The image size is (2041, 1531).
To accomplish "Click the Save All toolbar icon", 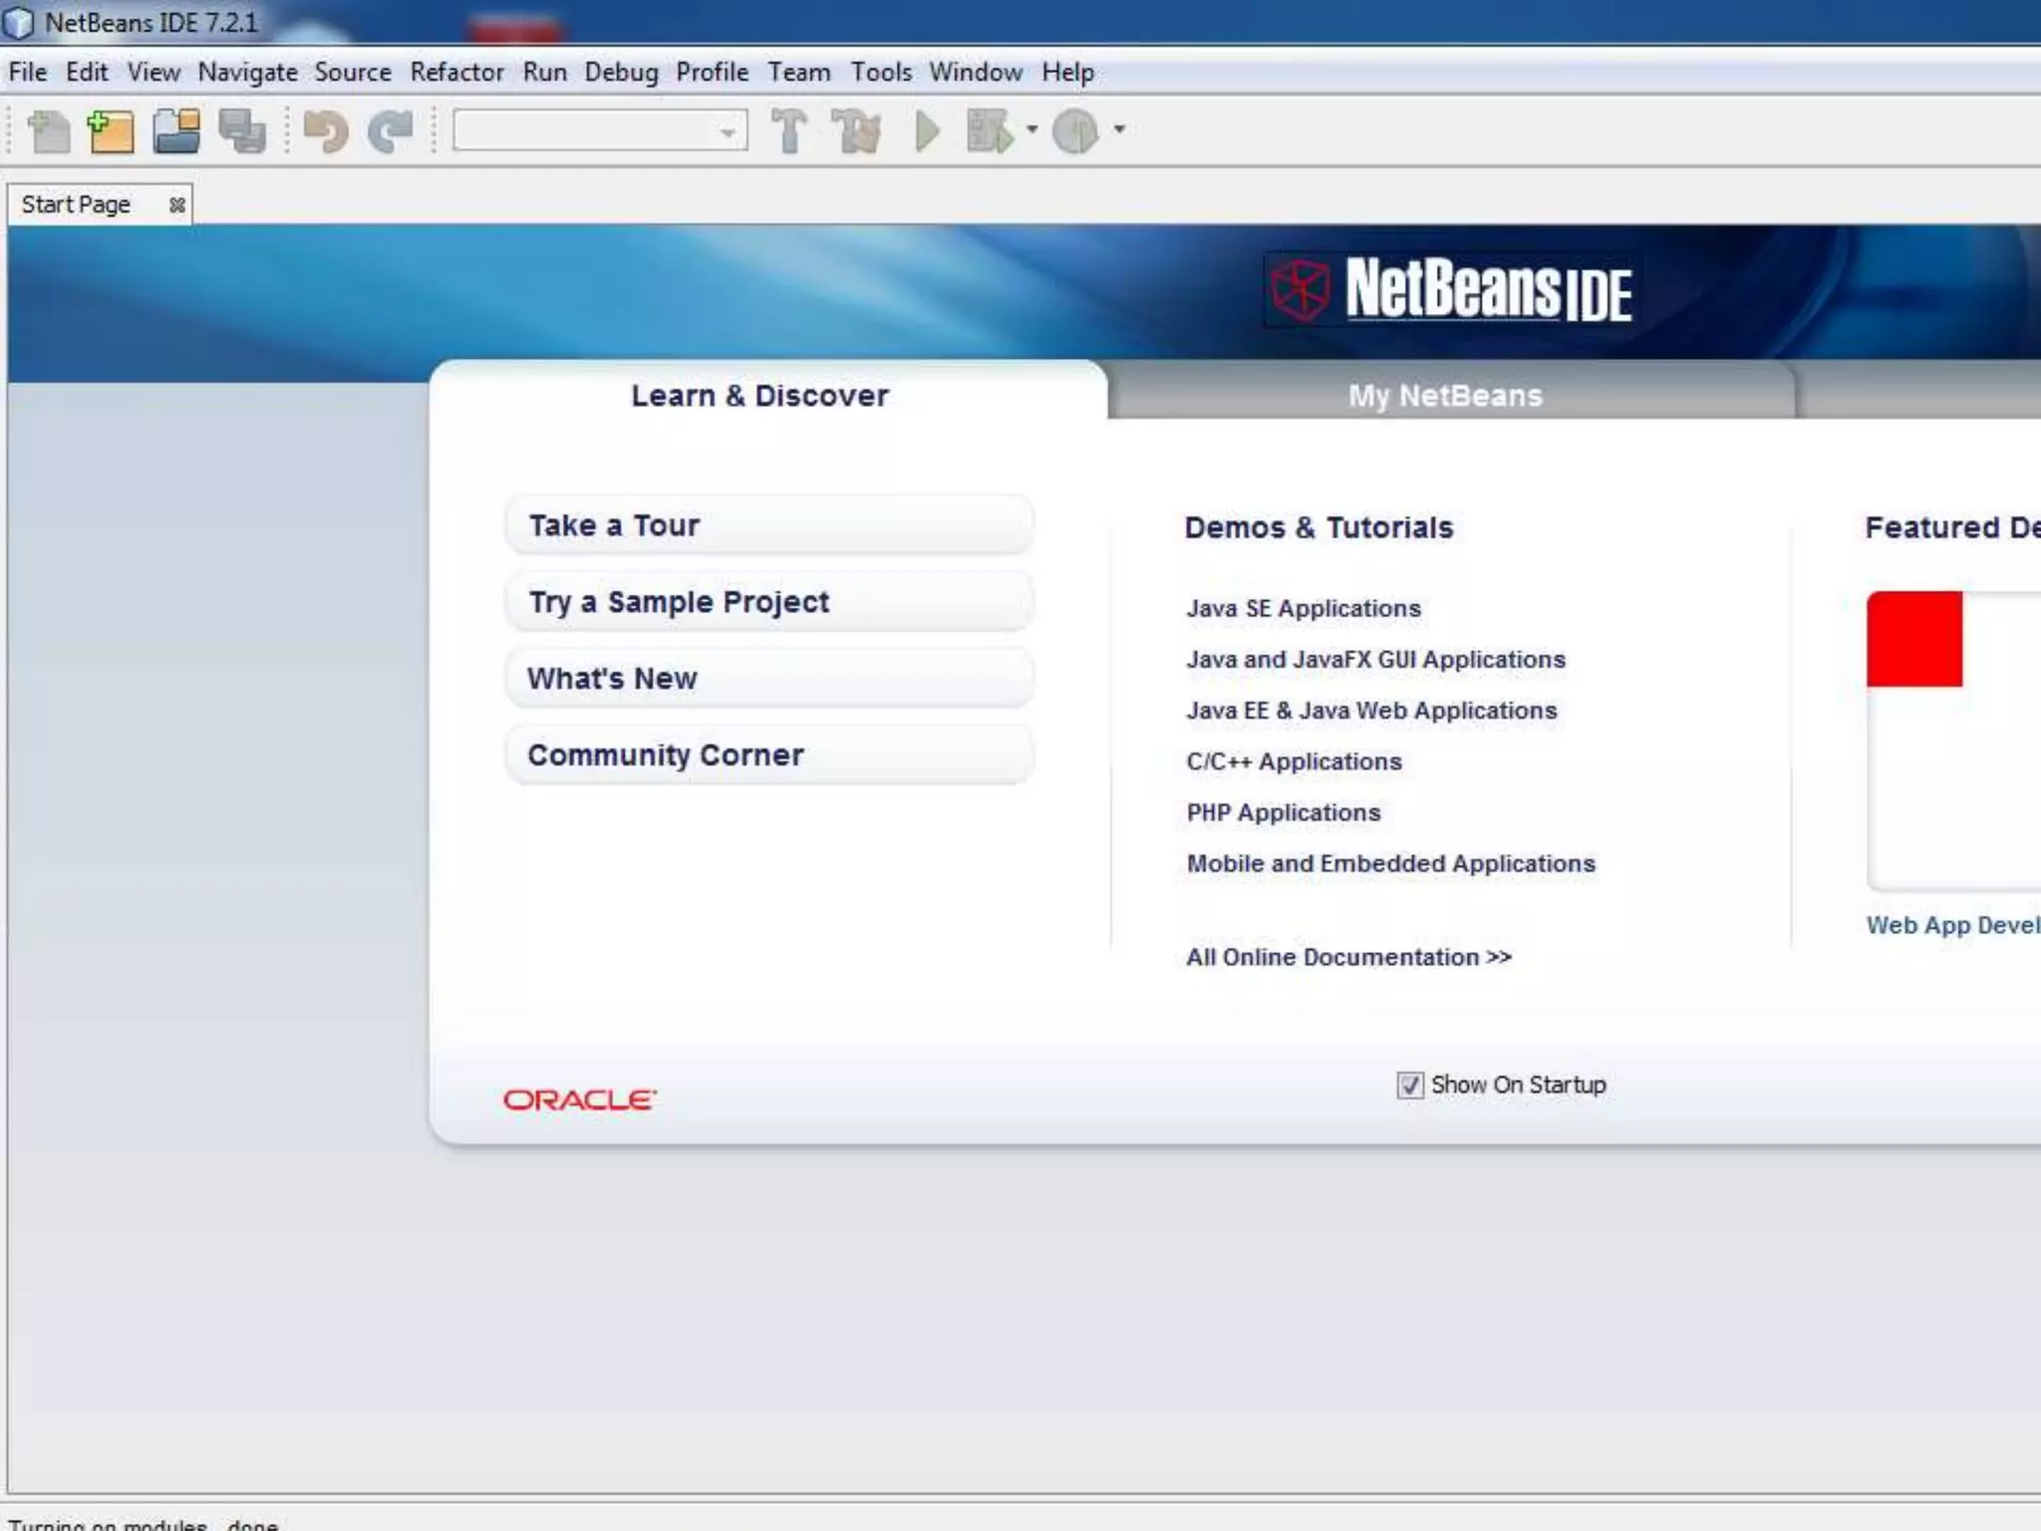I will pos(242,132).
